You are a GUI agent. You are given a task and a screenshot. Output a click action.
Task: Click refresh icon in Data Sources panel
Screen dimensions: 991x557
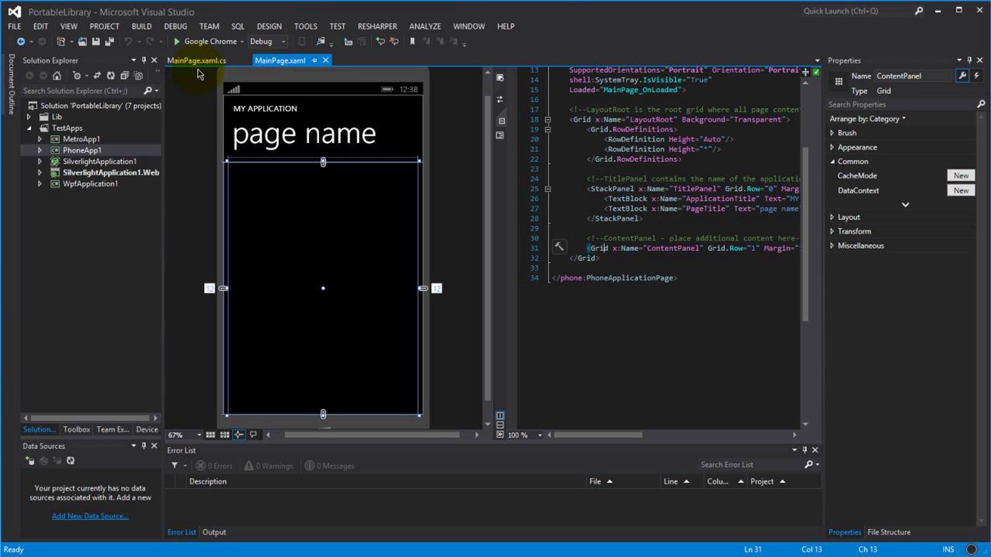pyautogui.click(x=71, y=460)
